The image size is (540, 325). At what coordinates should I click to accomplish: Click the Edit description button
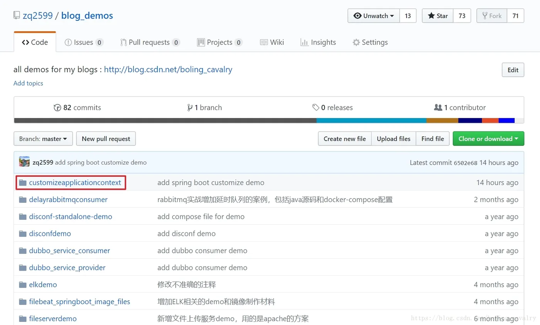click(x=513, y=70)
